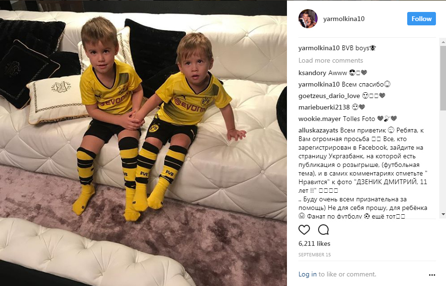Viewport: 446px width, 286px height.
Task: Open mariebuerki2138 profile link
Action: [x=324, y=107]
